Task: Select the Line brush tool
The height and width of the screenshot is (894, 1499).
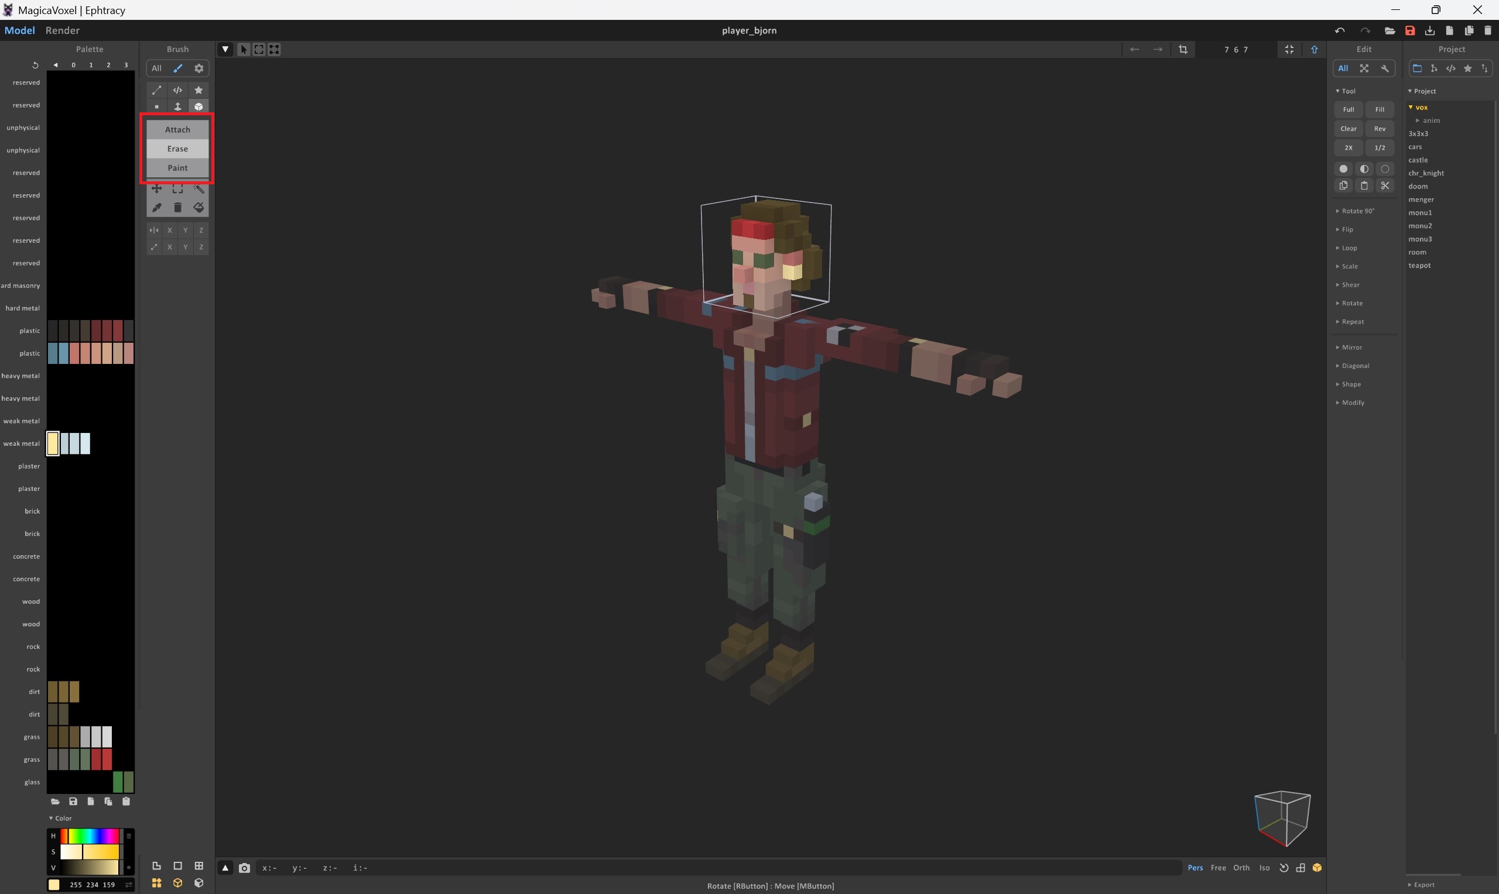Action: click(157, 90)
